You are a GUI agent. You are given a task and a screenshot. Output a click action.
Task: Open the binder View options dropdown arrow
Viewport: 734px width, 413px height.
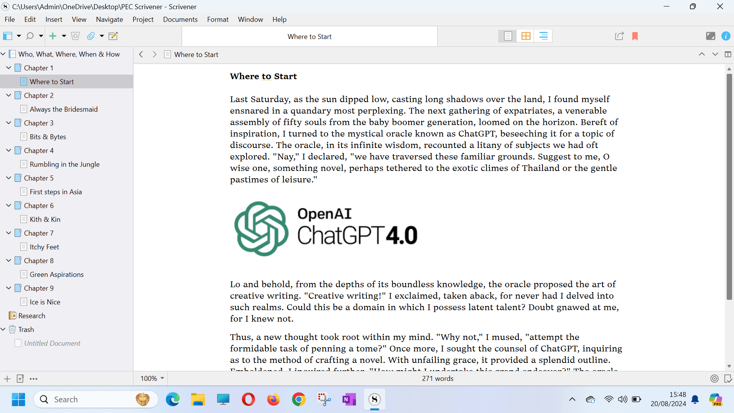coord(19,36)
